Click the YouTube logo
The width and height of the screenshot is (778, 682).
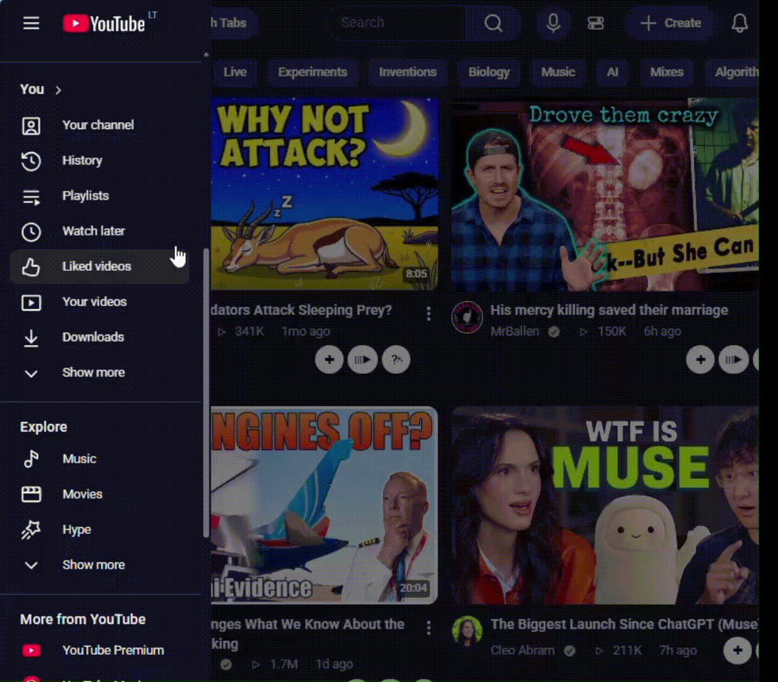click(104, 23)
